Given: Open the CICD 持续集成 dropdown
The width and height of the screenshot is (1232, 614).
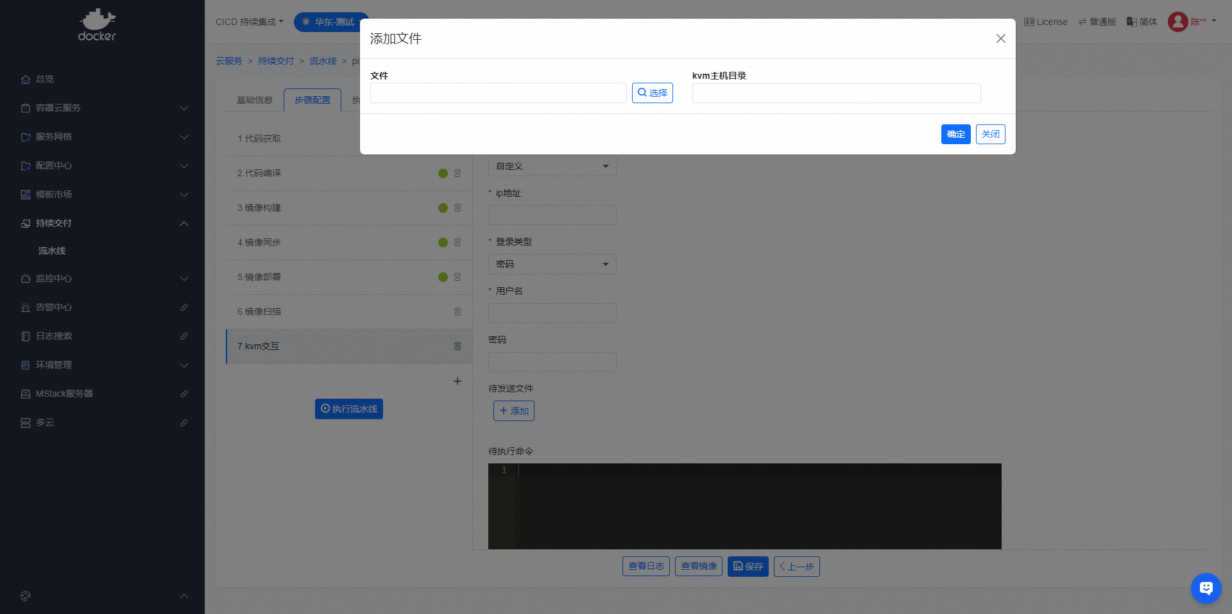Looking at the screenshot, I should 249,22.
